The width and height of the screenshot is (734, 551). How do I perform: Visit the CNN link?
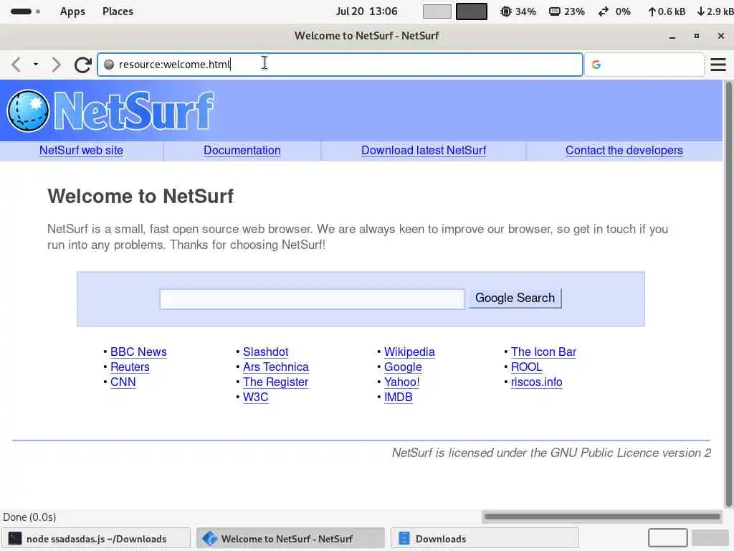[123, 382]
